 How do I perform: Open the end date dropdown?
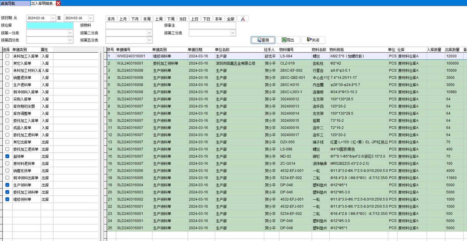click(90, 18)
